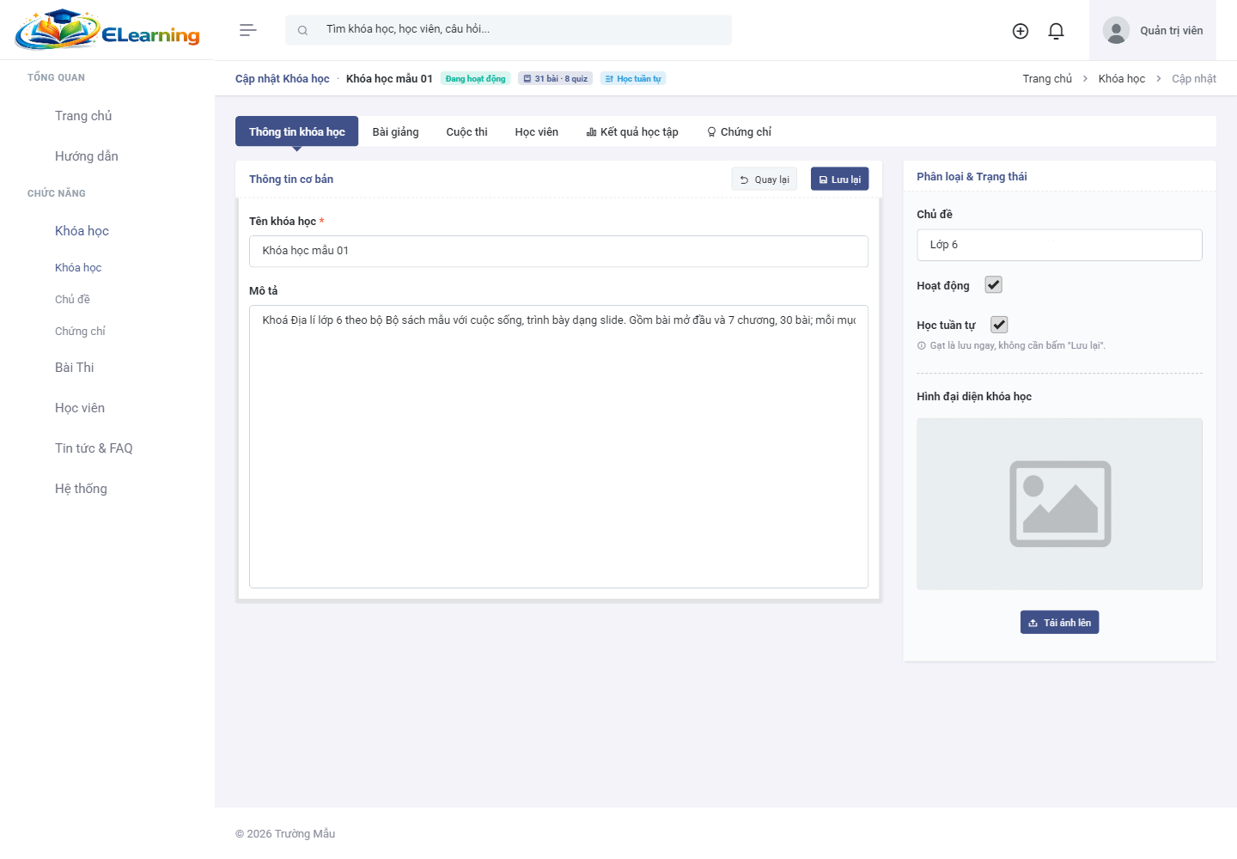
Task: Focus the Tên khóa học input field
Action: pyautogui.click(x=558, y=251)
